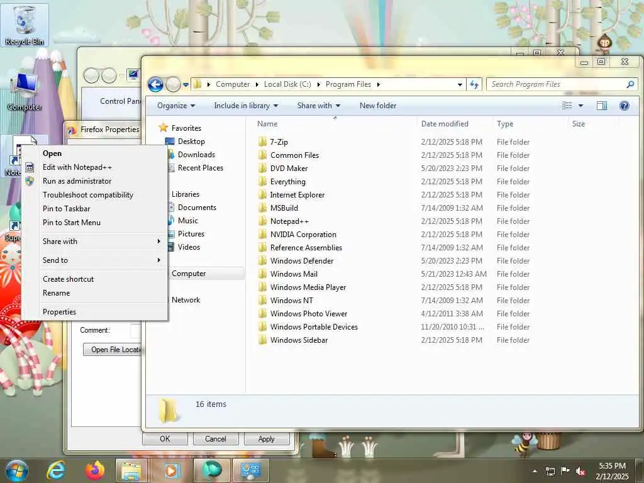Screen dimensions: 644x483
Task: Select the Windows Sidebar folder name
Action: pos(299,340)
